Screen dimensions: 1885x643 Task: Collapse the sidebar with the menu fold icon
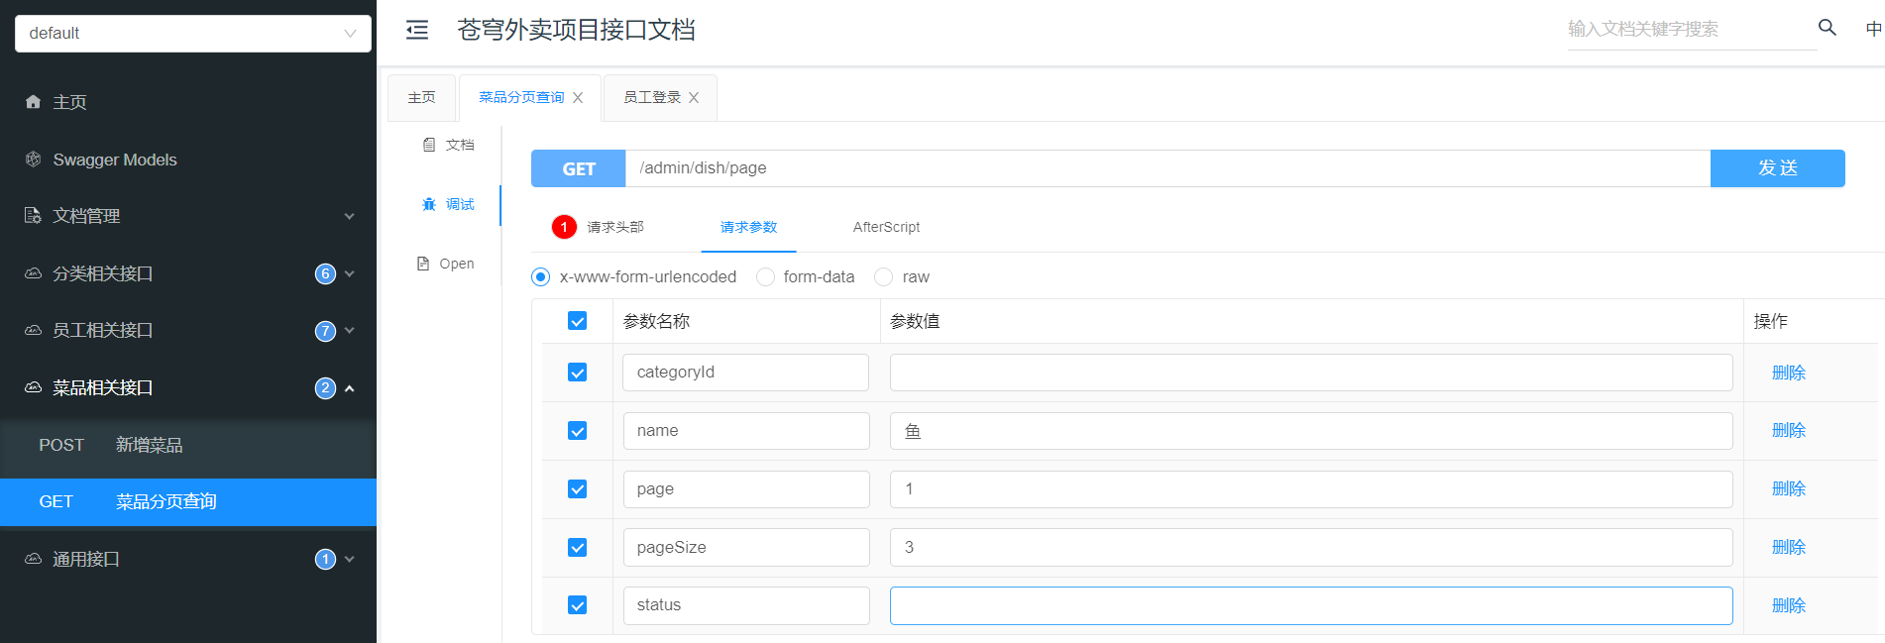pos(417,30)
